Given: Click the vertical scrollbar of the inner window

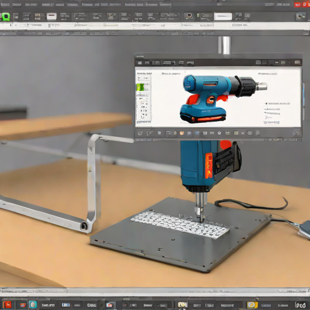Looking at the screenshot, I should [303, 101].
